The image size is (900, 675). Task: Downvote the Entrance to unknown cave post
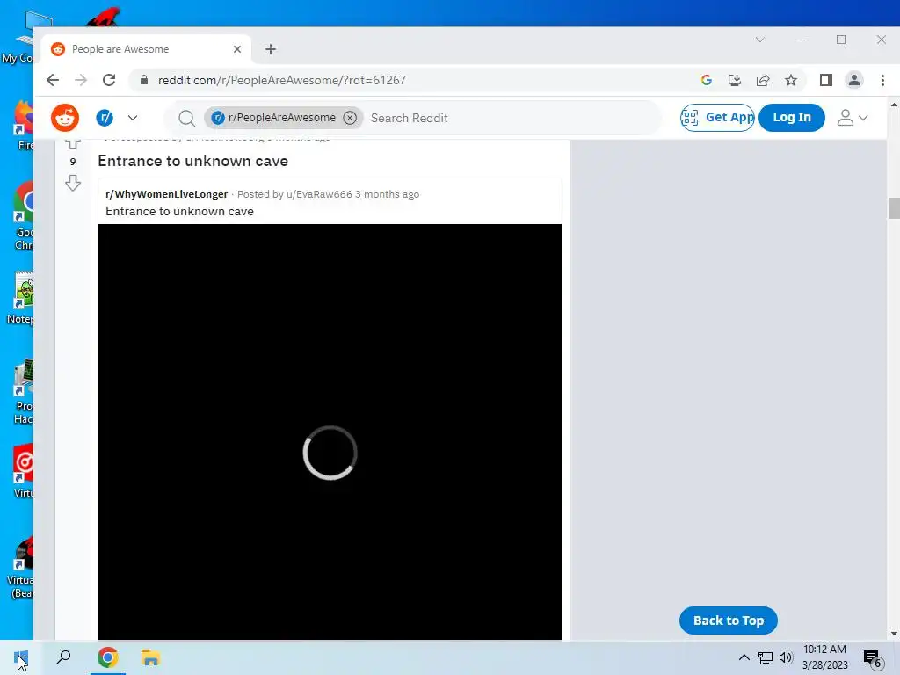(73, 183)
